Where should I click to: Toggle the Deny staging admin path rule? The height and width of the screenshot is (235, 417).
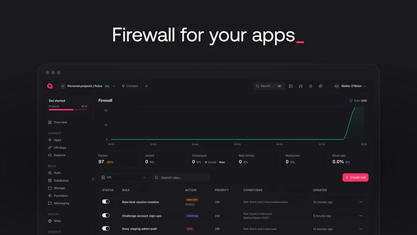[x=105, y=228]
